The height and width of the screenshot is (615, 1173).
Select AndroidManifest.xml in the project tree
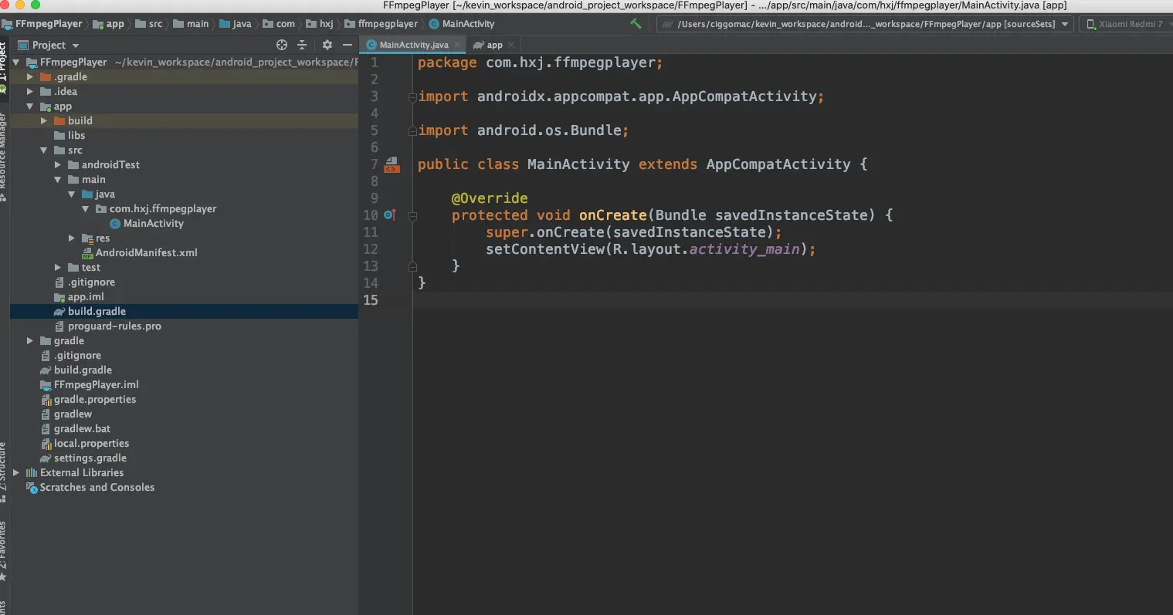pos(146,252)
